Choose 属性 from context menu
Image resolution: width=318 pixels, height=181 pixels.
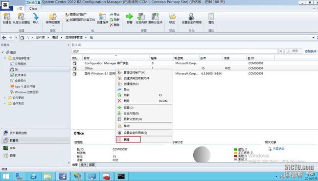pos(144,139)
